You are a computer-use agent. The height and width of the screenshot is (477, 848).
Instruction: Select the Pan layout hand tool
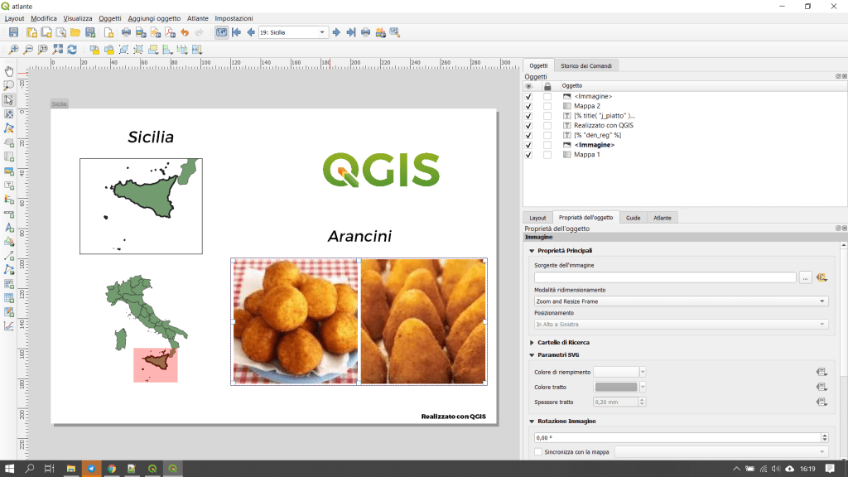click(9, 70)
